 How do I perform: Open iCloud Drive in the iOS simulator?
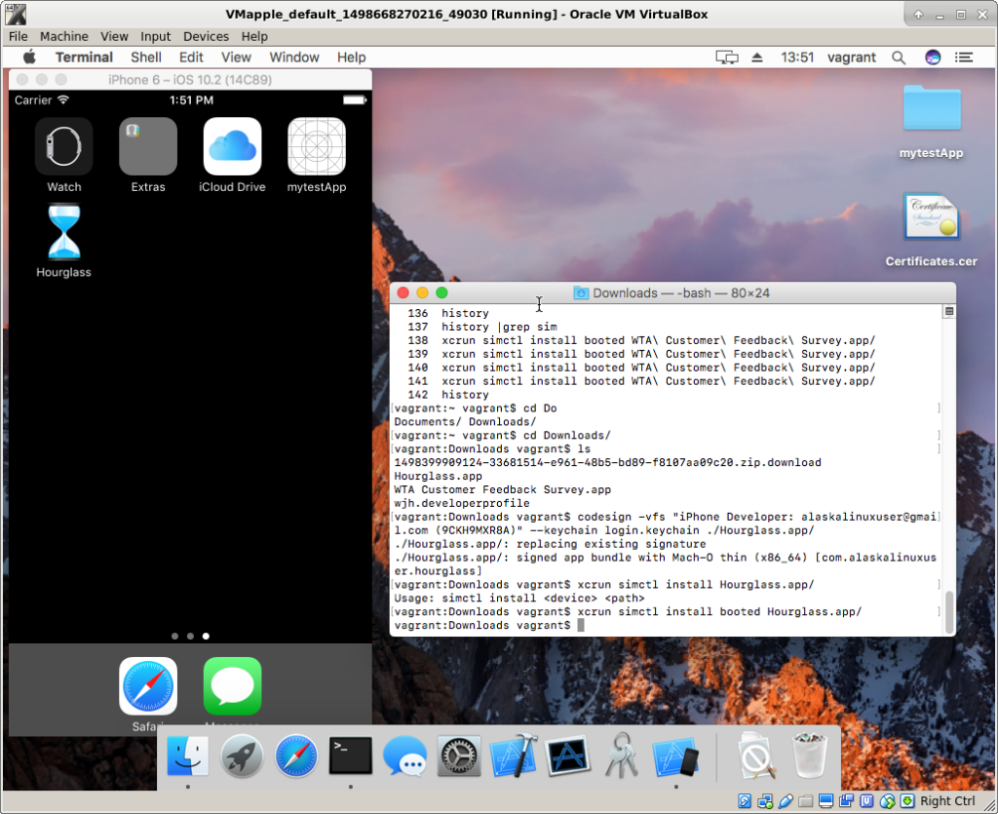(x=232, y=146)
